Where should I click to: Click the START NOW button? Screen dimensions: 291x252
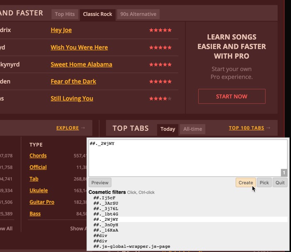pos(232,96)
